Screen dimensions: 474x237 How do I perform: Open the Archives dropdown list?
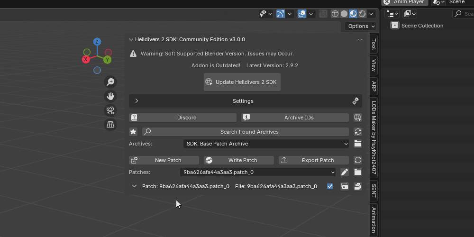266,144
